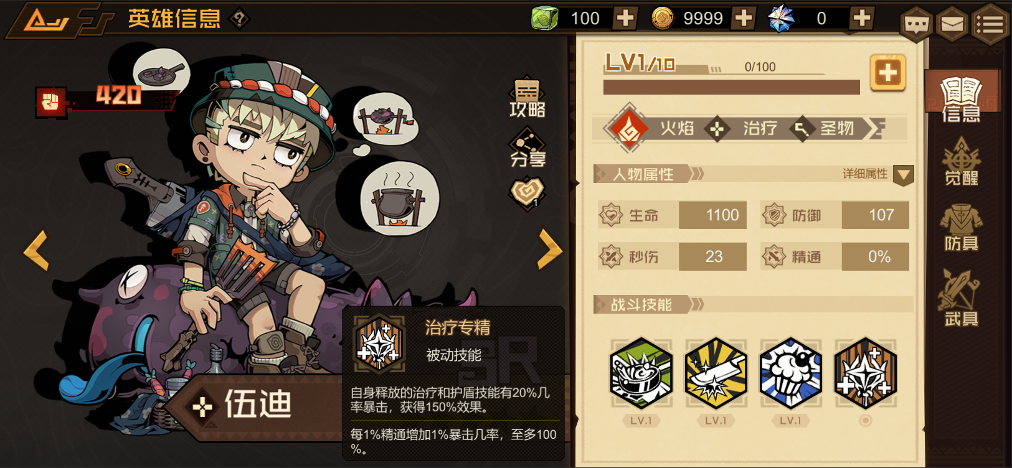Open the mail envelope icon
This screenshot has width=1012, height=468.
click(x=952, y=25)
